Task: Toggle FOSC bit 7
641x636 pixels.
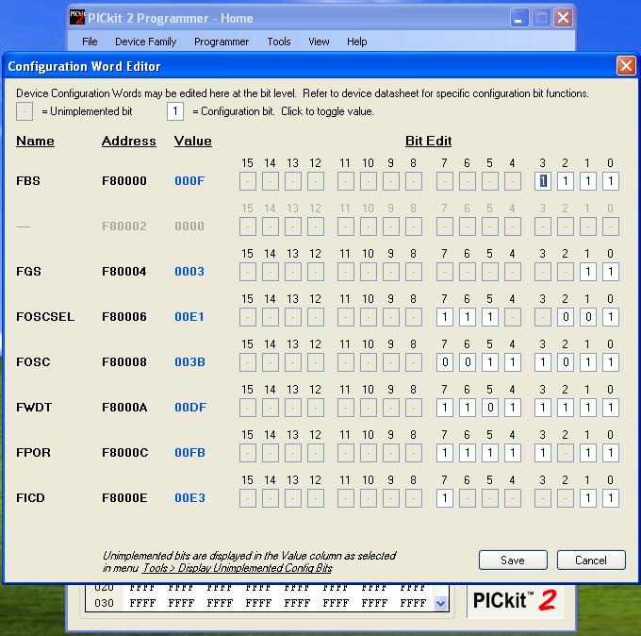Action: point(445,362)
